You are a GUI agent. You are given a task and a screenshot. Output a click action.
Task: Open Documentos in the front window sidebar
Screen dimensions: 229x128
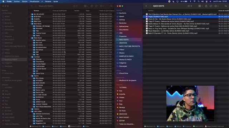coord(124,30)
